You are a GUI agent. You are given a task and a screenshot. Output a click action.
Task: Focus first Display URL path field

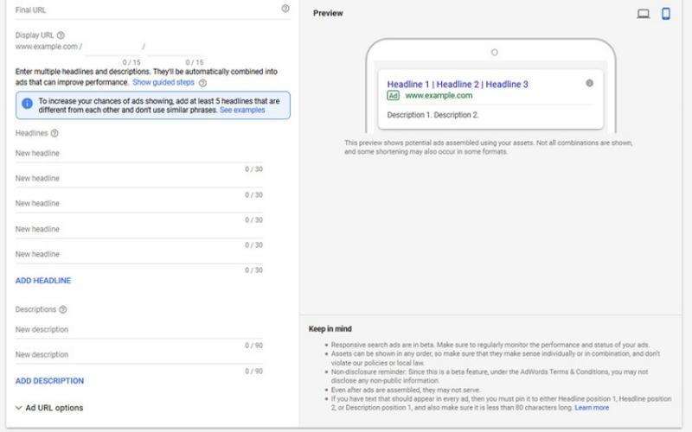[x=112, y=48]
